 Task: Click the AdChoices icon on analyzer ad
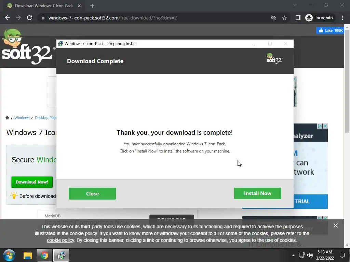pos(320,126)
